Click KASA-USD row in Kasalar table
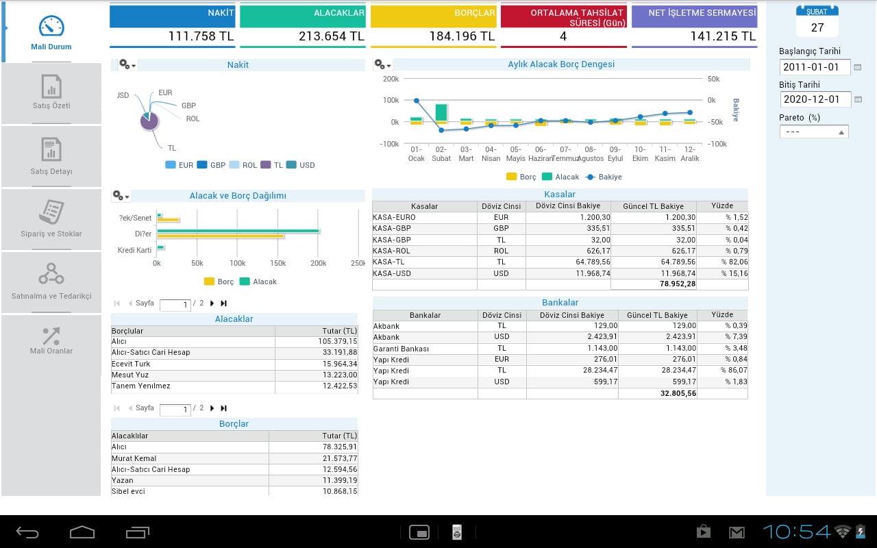 click(x=560, y=273)
